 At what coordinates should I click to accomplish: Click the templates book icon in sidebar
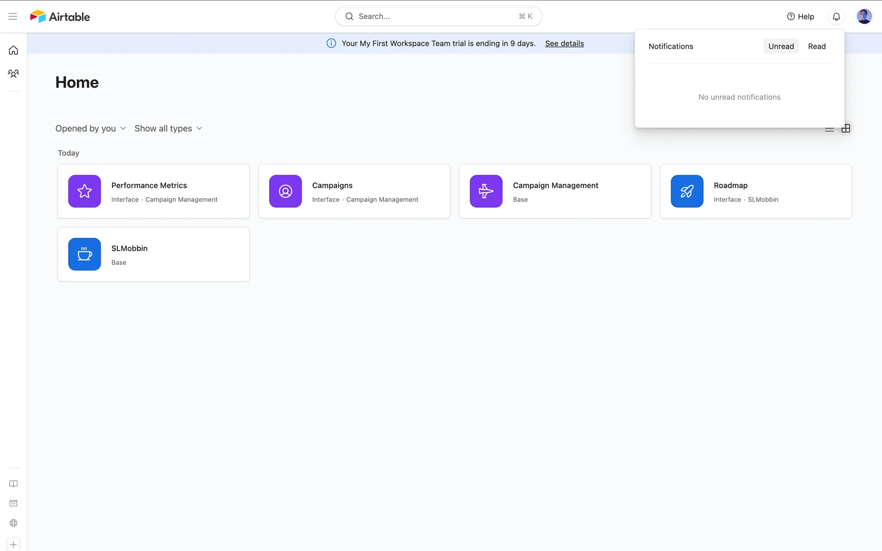click(x=13, y=484)
